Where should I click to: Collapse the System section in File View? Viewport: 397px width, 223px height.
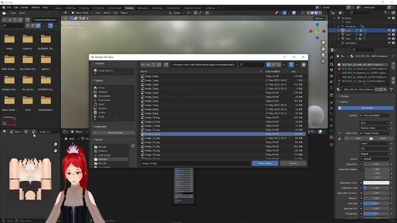click(x=93, y=81)
